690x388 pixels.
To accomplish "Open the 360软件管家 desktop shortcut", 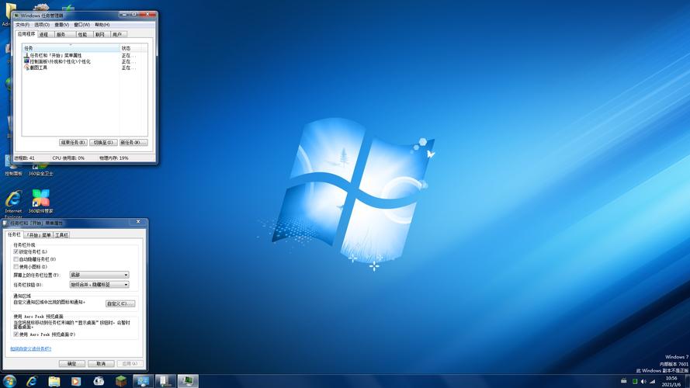I will [41, 202].
